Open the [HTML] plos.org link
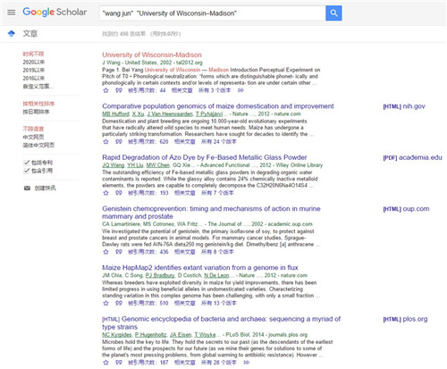 (405, 319)
